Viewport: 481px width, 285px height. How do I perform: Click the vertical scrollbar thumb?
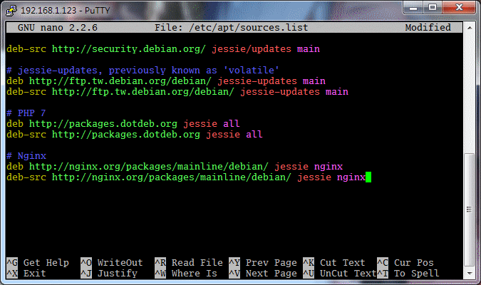(x=470, y=209)
